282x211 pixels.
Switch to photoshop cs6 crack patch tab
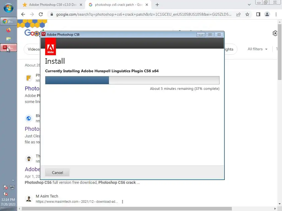(118, 5)
